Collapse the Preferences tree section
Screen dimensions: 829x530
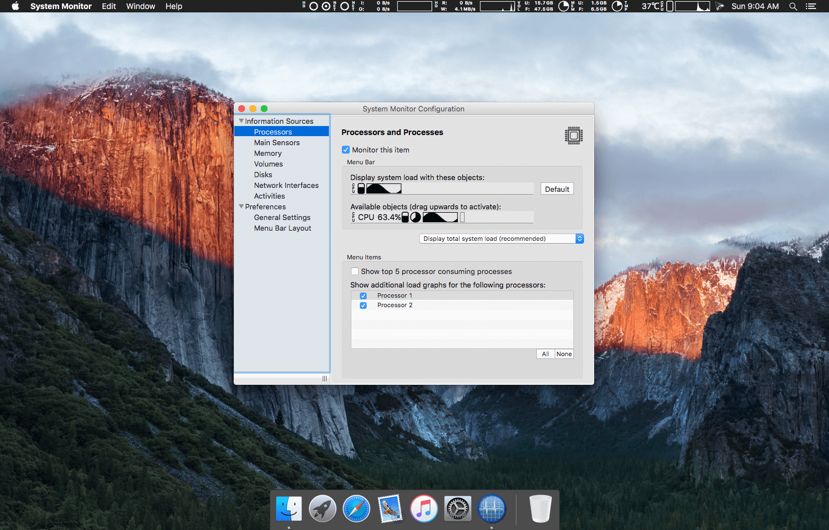(242, 206)
